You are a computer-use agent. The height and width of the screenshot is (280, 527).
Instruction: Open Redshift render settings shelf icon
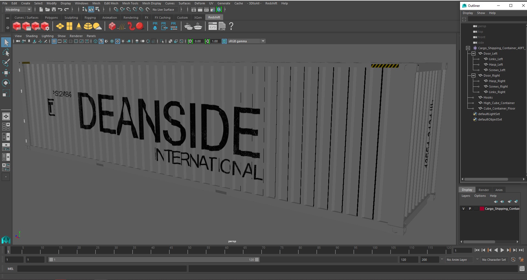point(45,26)
